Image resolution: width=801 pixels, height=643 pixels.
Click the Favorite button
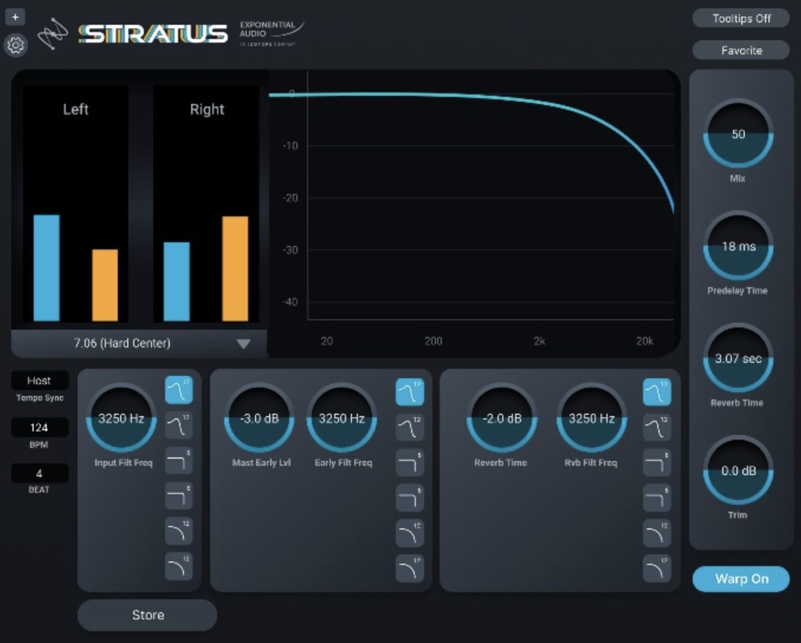[741, 50]
